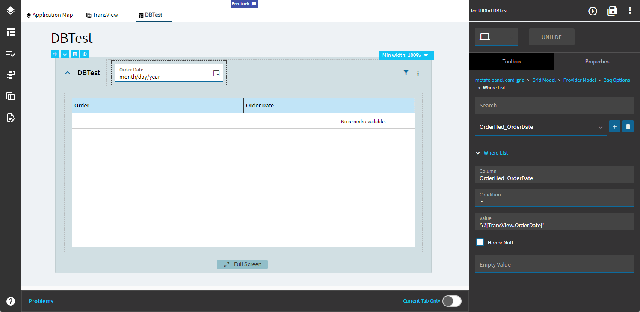Click the Search field in properties

pyautogui.click(x=554, y=105)
